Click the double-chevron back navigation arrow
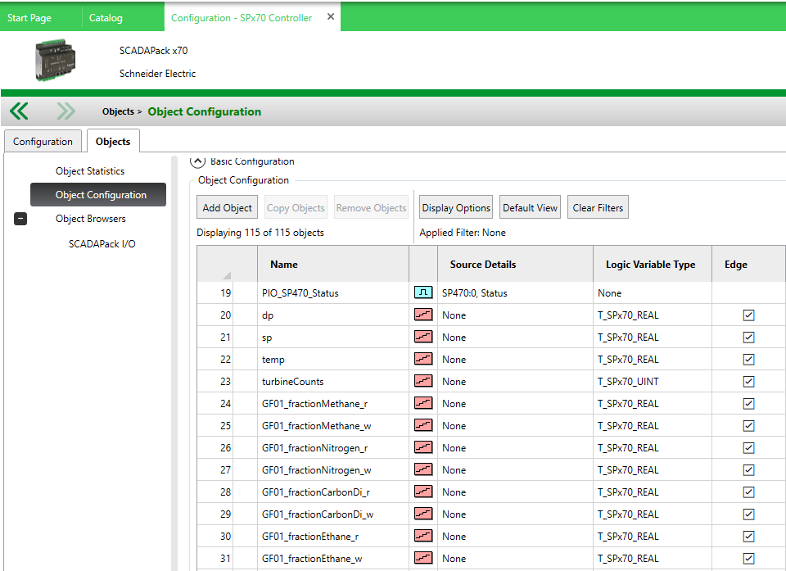 coord(19,111)
